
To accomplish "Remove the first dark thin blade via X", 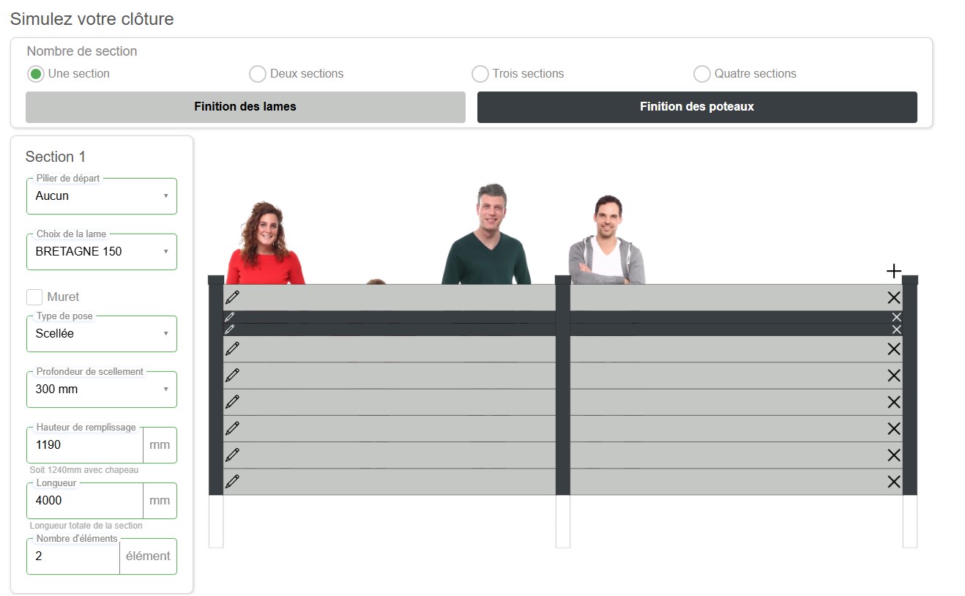I will pos(896,317).
